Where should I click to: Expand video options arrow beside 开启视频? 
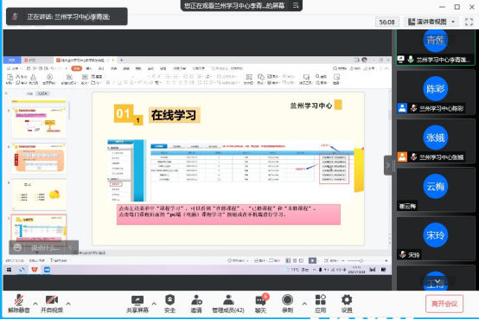[x=68, y=304]
